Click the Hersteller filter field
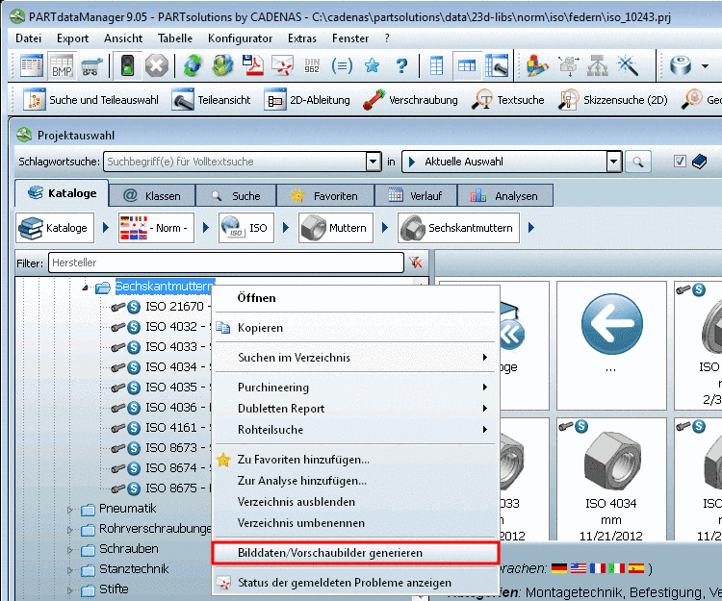Viewport: 722px width, 601px height. coord(226,263)
